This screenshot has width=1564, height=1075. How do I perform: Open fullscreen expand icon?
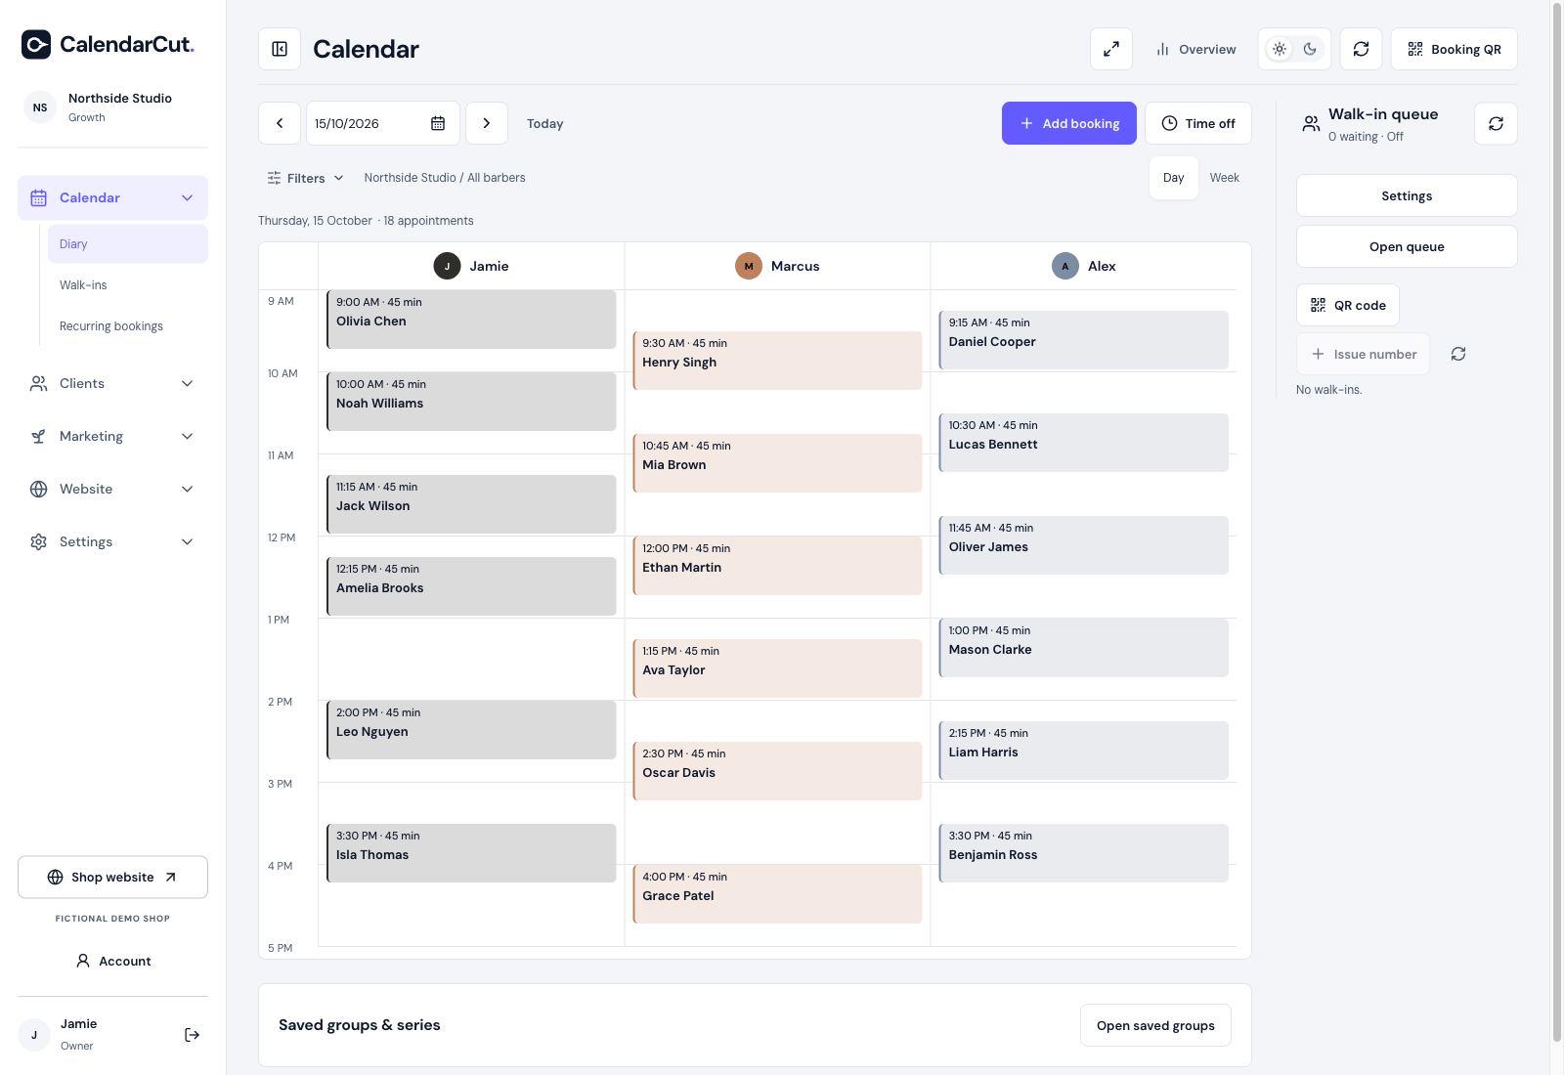point(1111,49)
